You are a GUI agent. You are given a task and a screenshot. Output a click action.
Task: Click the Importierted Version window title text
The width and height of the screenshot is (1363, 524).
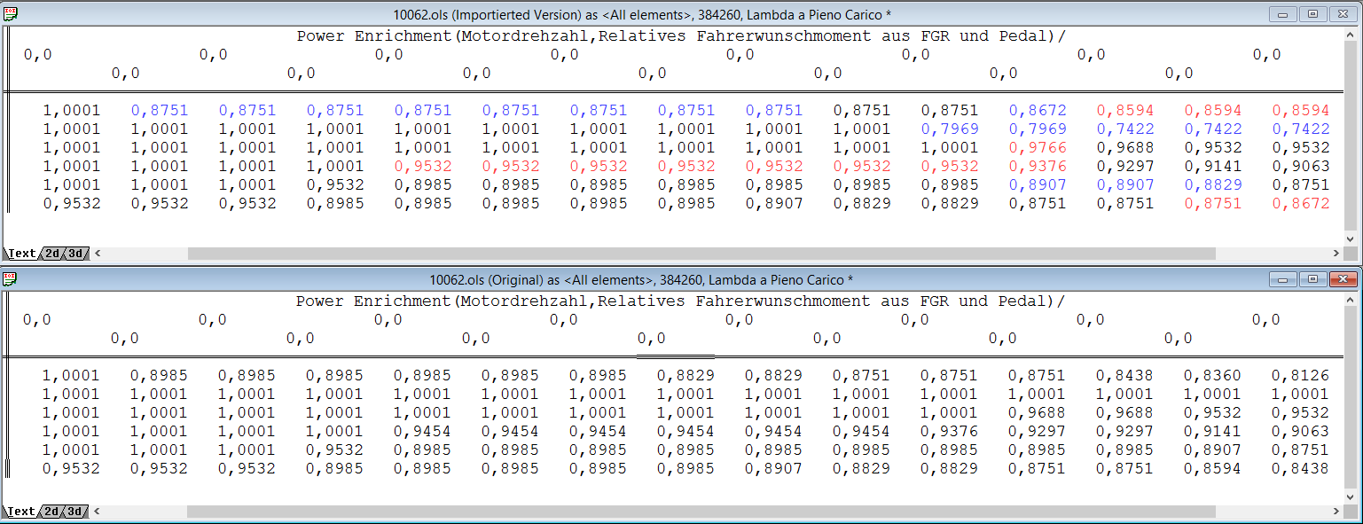[x=642, y=13]
